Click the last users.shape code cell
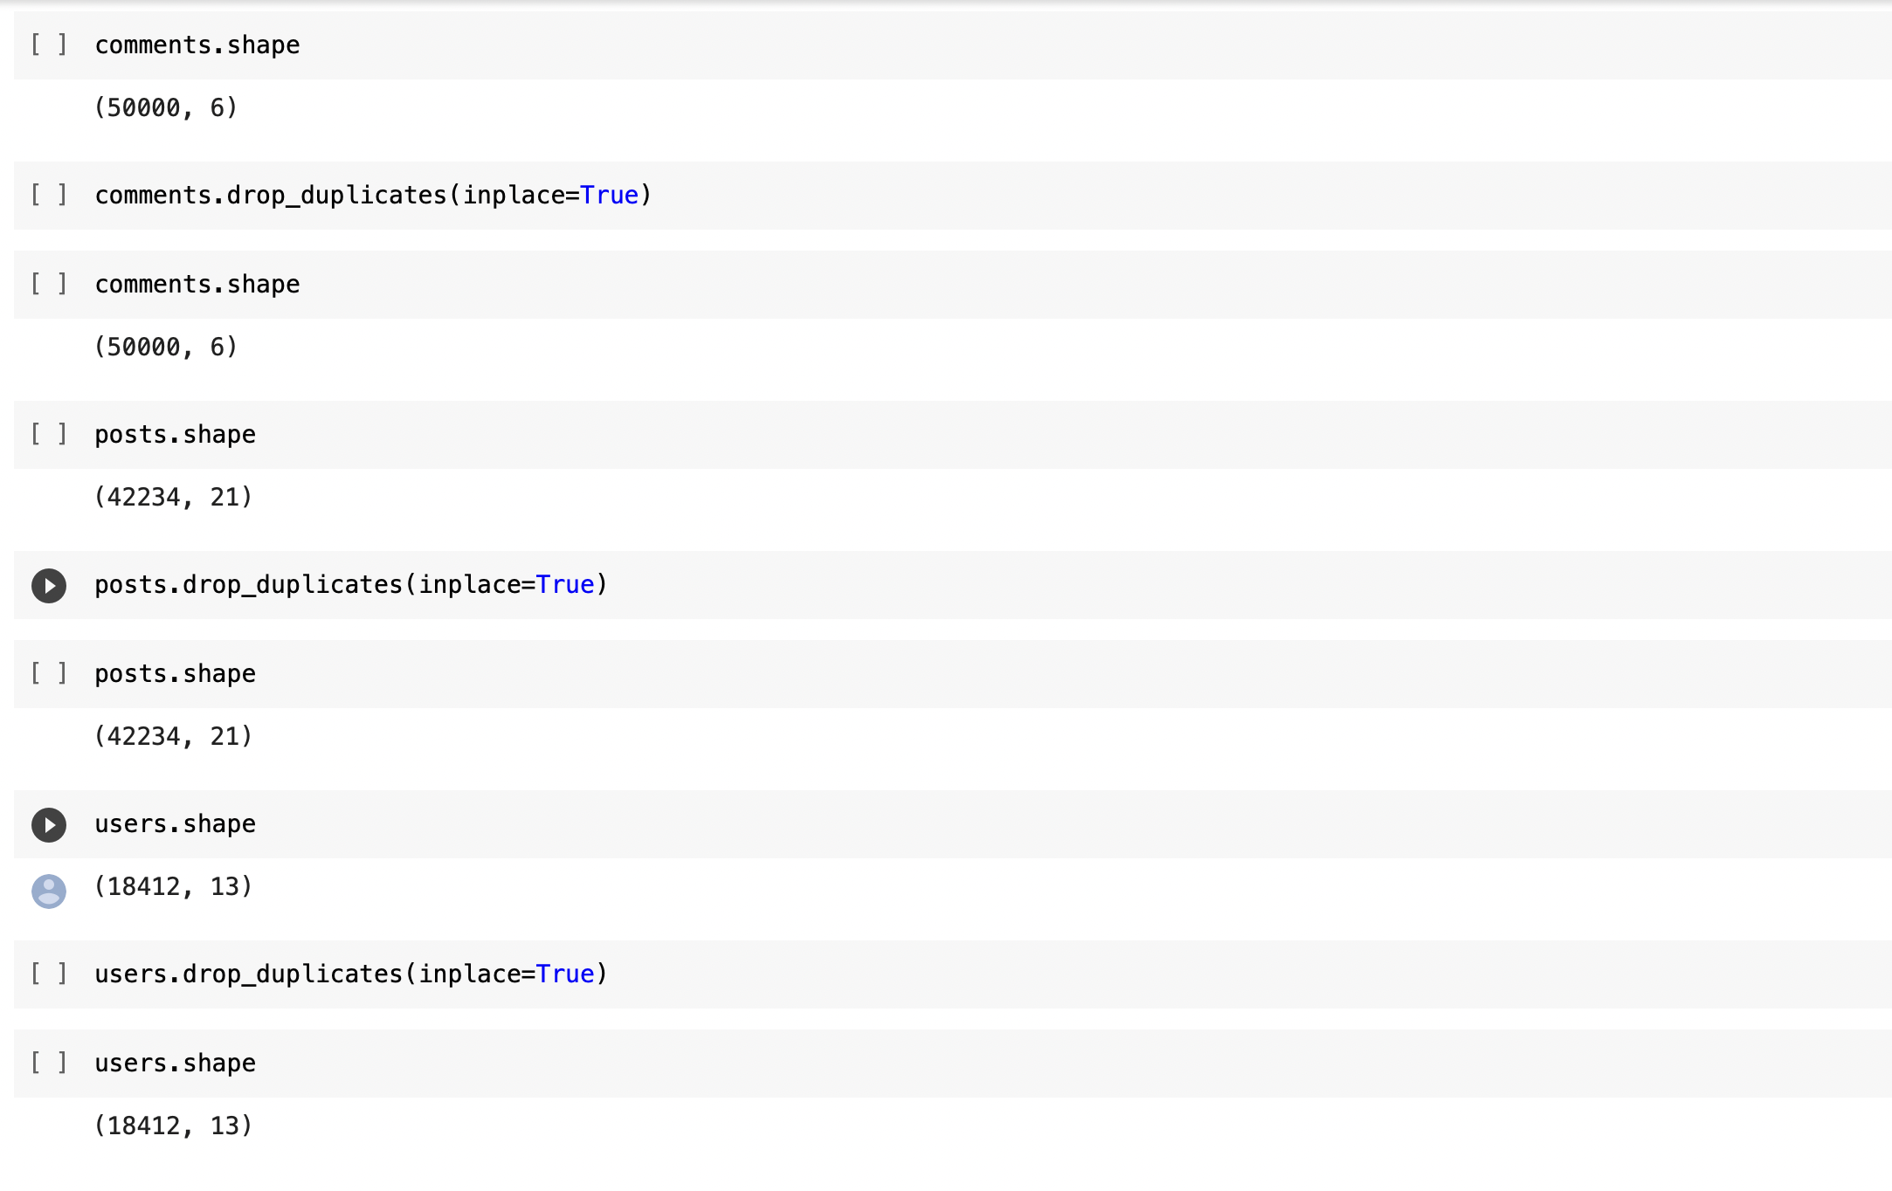The height and width of the screenshot is (1191, 1892). (175, 1064)
